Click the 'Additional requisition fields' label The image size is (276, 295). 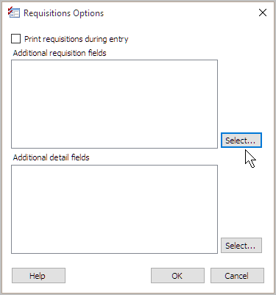[60, 53]
